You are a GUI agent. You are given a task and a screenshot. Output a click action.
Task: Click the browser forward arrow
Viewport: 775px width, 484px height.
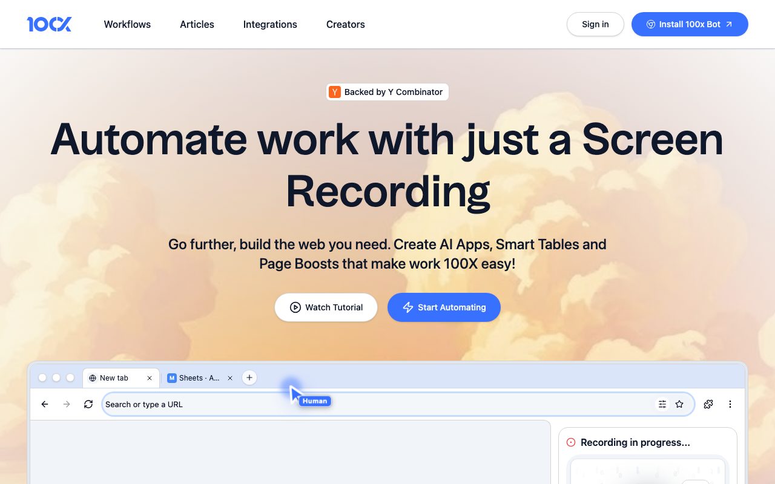(67, 404)
